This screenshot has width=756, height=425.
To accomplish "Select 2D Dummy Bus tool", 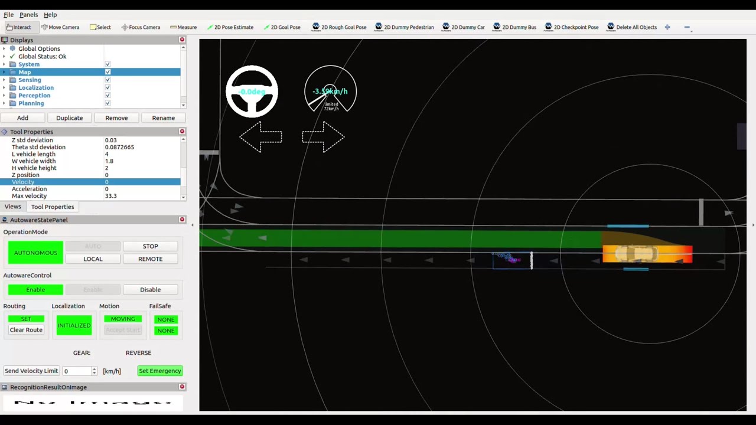I will pos(514,27).
